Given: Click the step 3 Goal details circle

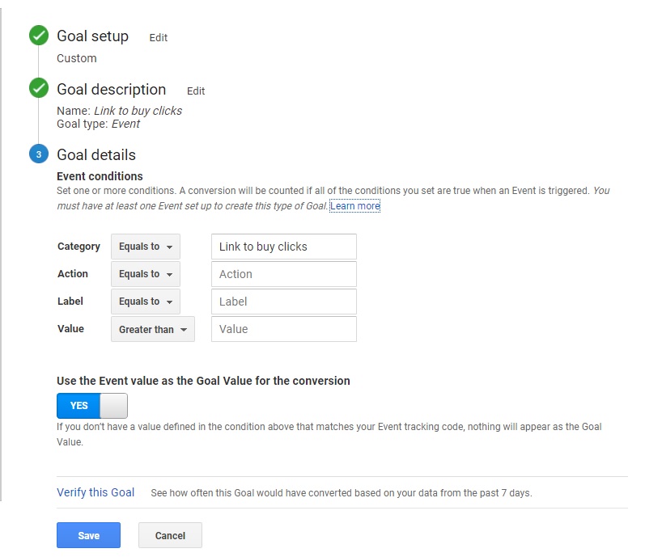Looking at the screenshot, I should pyautogui.click(x=39, y=154).
